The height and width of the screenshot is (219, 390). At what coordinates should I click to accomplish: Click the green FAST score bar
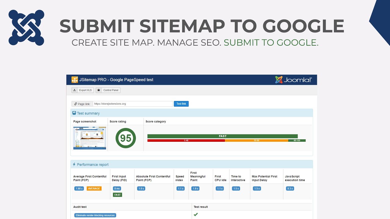pyautogui.click(x=222, y=136)
